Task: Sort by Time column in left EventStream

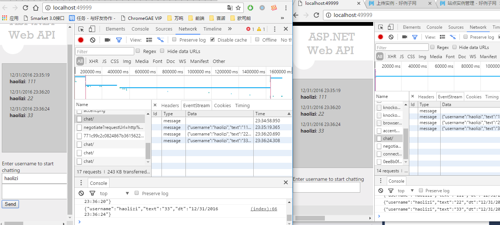Action: [272, 114]
